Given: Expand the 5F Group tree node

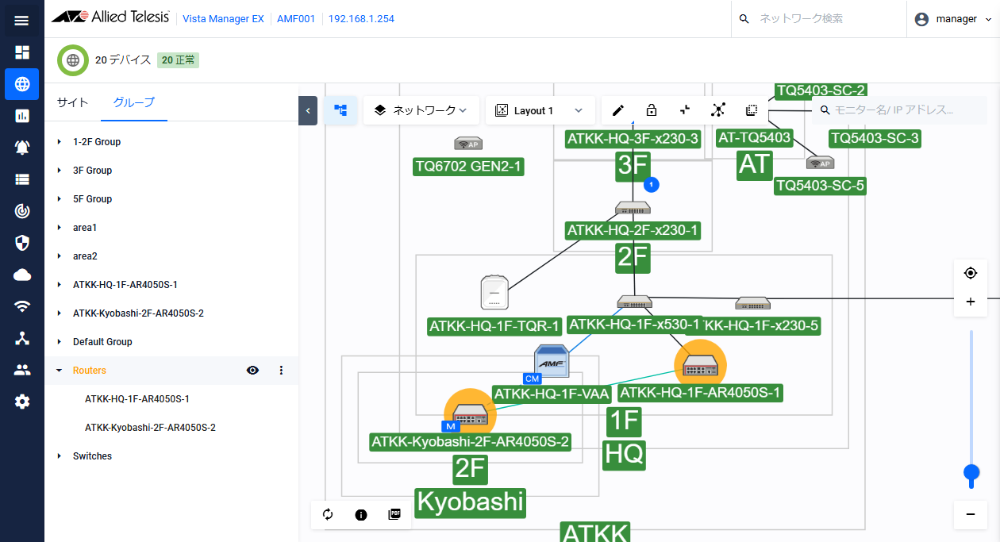Looking at the screenshot, I should point(60,199).
